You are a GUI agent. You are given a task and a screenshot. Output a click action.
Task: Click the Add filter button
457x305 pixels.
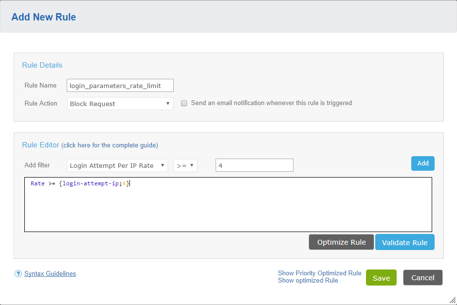point(422,163)
